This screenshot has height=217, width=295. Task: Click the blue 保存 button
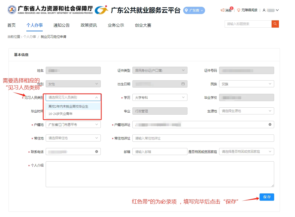point(267,197)
